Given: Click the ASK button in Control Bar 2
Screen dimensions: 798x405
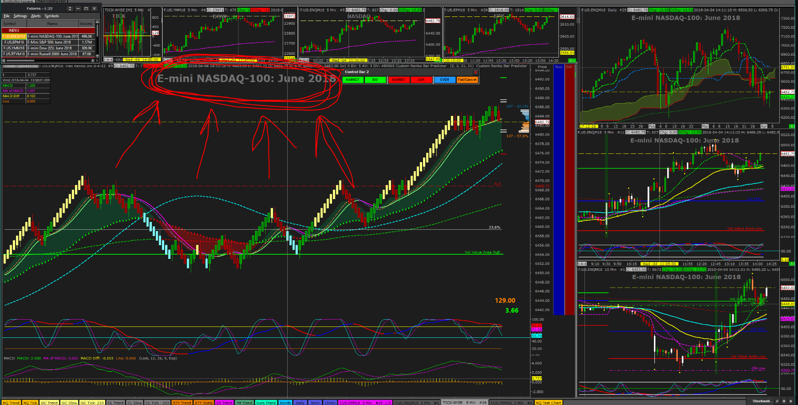Looking at the screenshot, I should [x=421, y=79].
